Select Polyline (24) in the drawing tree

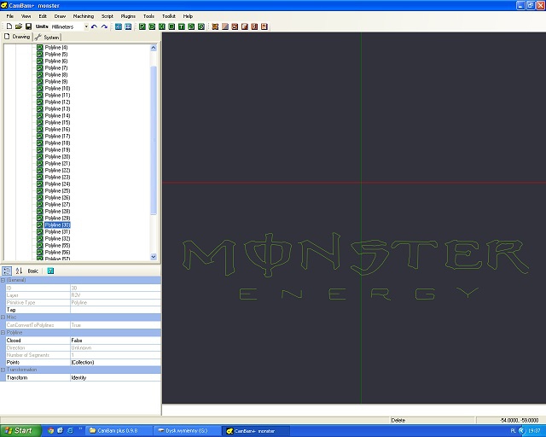point(57,184)
